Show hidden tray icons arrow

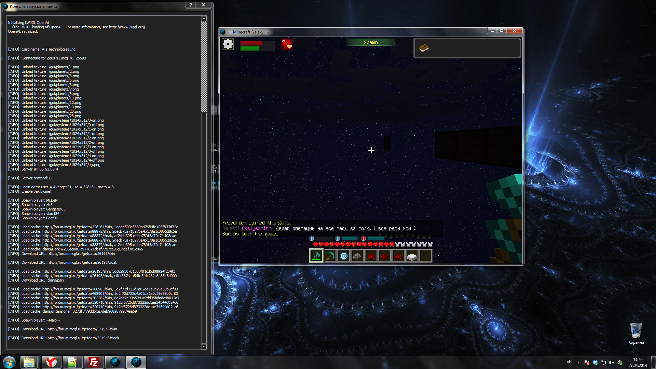tap(578, 363)
